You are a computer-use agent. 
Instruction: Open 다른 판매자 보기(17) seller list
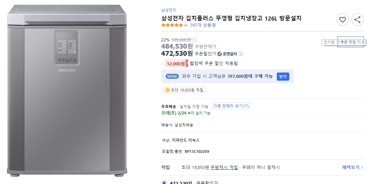pos(231,106)
